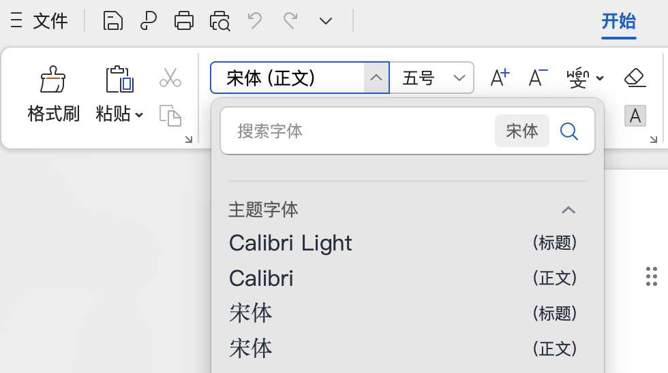Click the Undo arrow
Screen dimensions: 668x373
pyautogui.click(x=255, y=21)
